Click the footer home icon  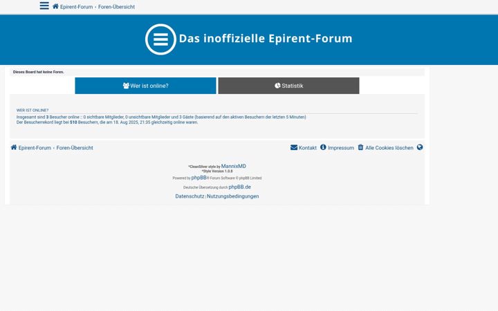pyautogui.click(x=14, y=147)
